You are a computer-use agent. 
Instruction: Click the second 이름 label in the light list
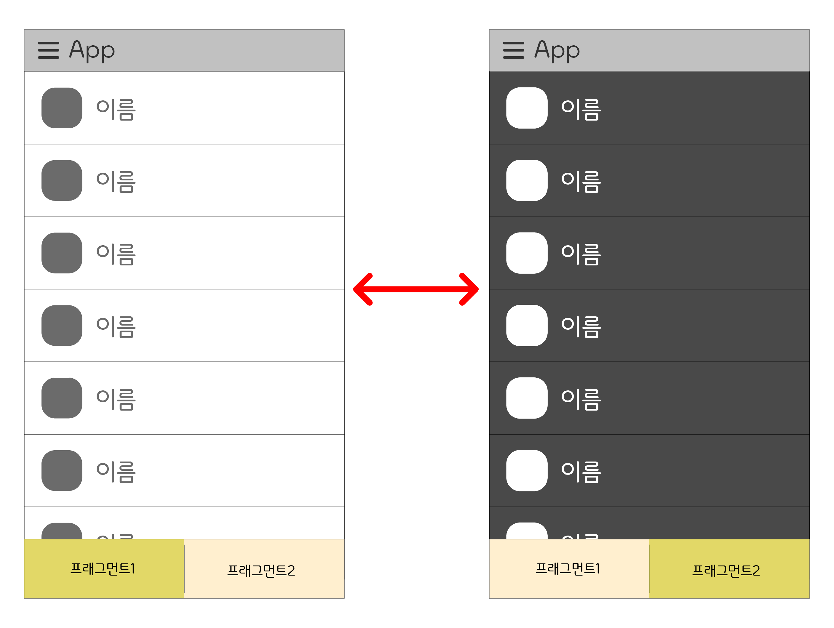(x=116, y=182)
